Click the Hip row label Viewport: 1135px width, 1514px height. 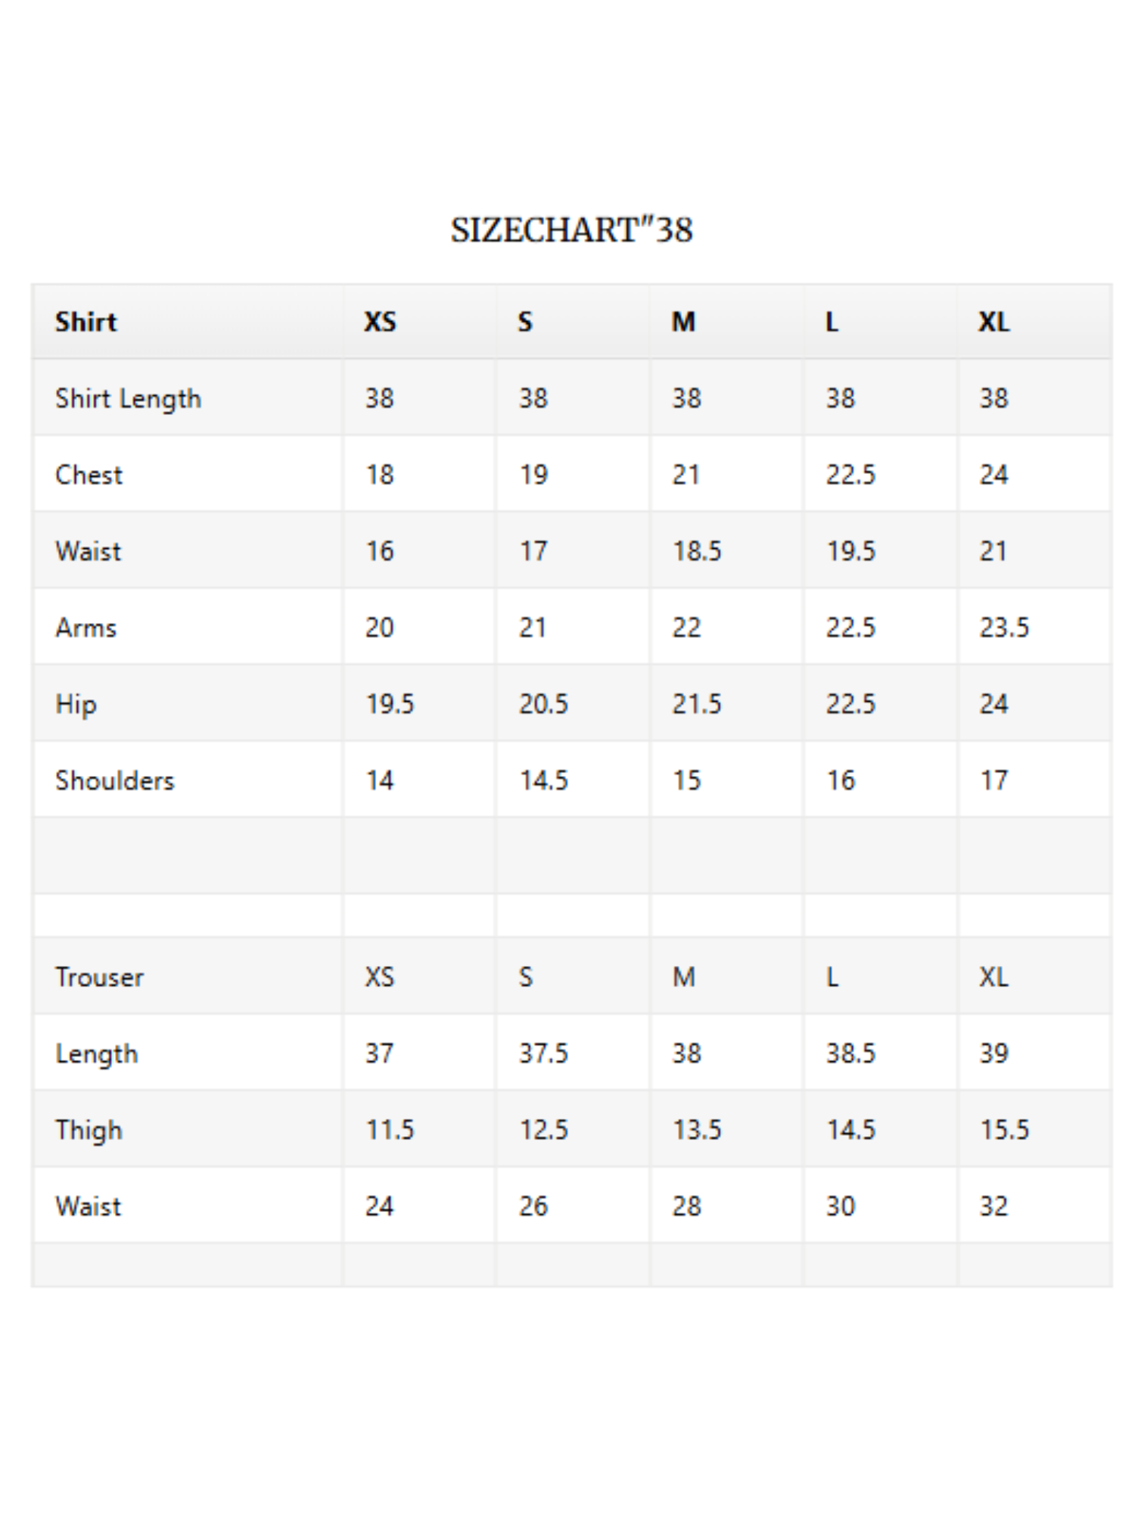tap(76, 705)
